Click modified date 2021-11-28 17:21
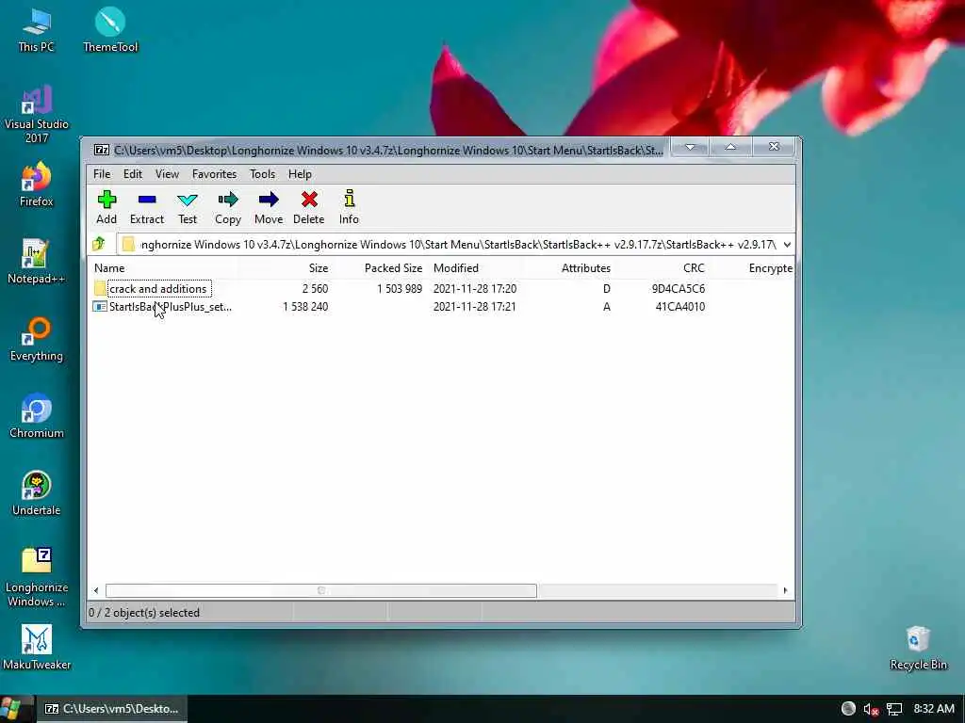965x723 pixels. click(x=475, y=306)
